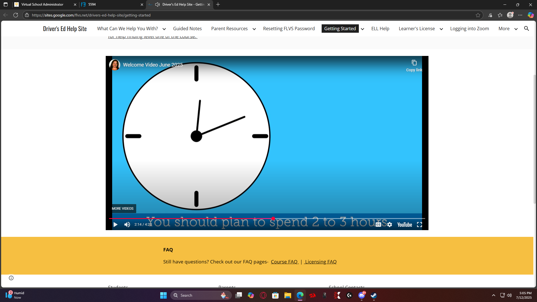Expand the Parent Resources dropdown arrow
This screenshot has width=537, height=302.
[254, 29]
